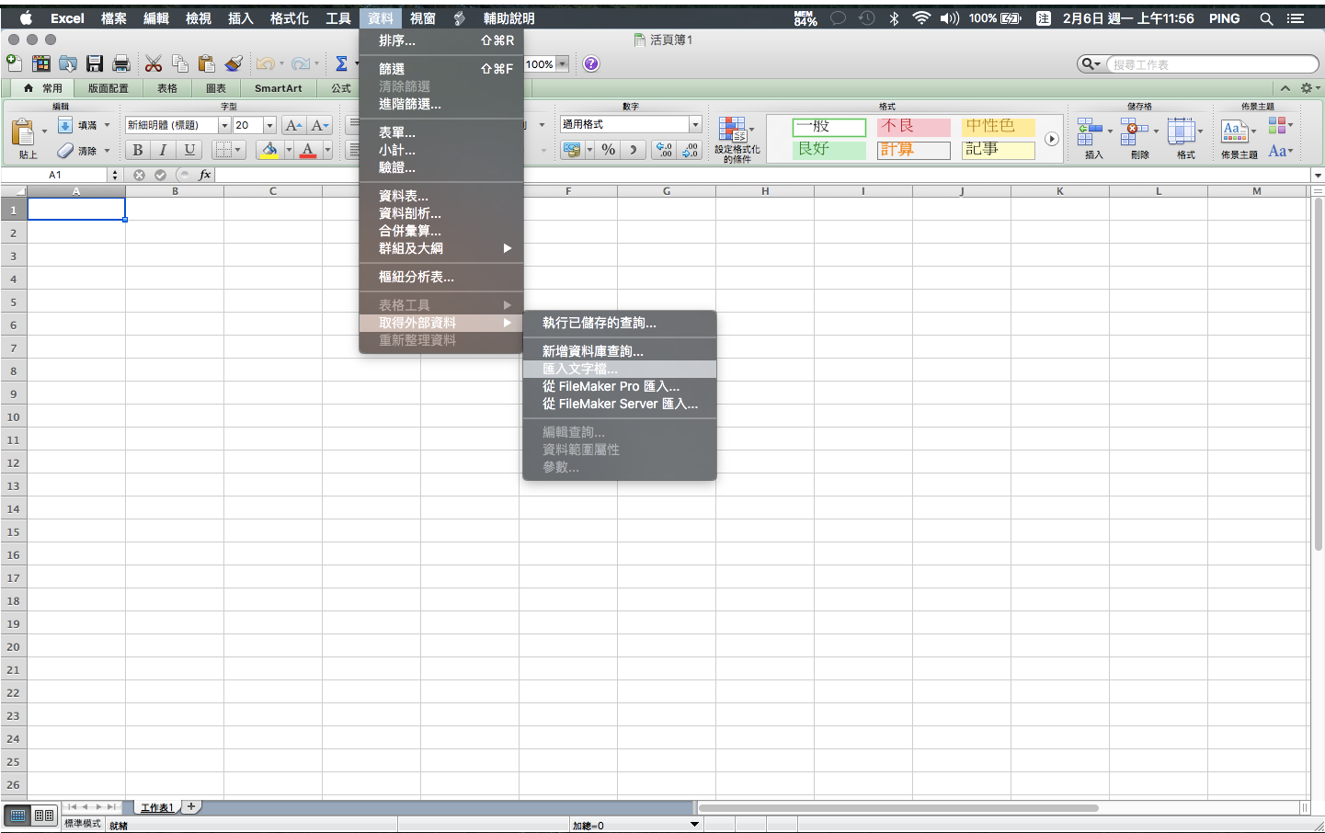
Task: Open the font size dropdown showing 20
Action: (269, 125)
